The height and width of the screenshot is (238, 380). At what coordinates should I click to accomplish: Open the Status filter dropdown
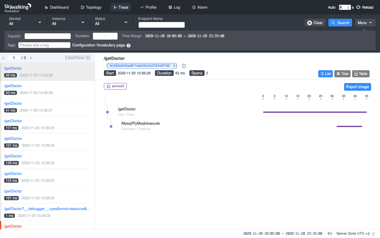[111, 21]
